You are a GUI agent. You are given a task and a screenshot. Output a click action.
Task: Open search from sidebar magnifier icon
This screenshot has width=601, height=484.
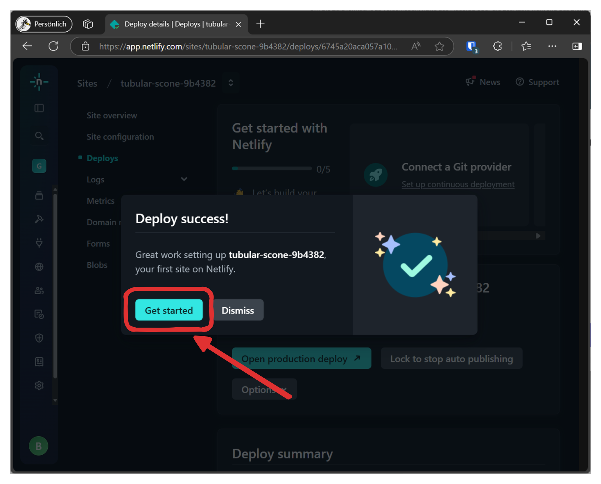point(39,136)
